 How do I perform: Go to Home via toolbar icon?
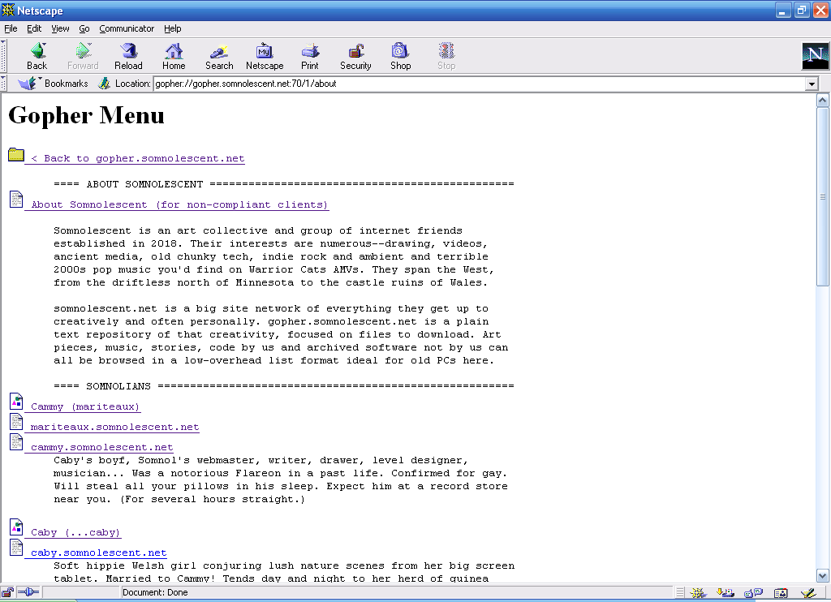pyautogui.click(x=174, y=56)
